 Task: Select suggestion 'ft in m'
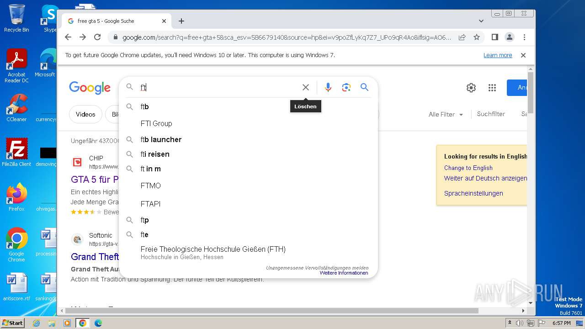[248, 169]
